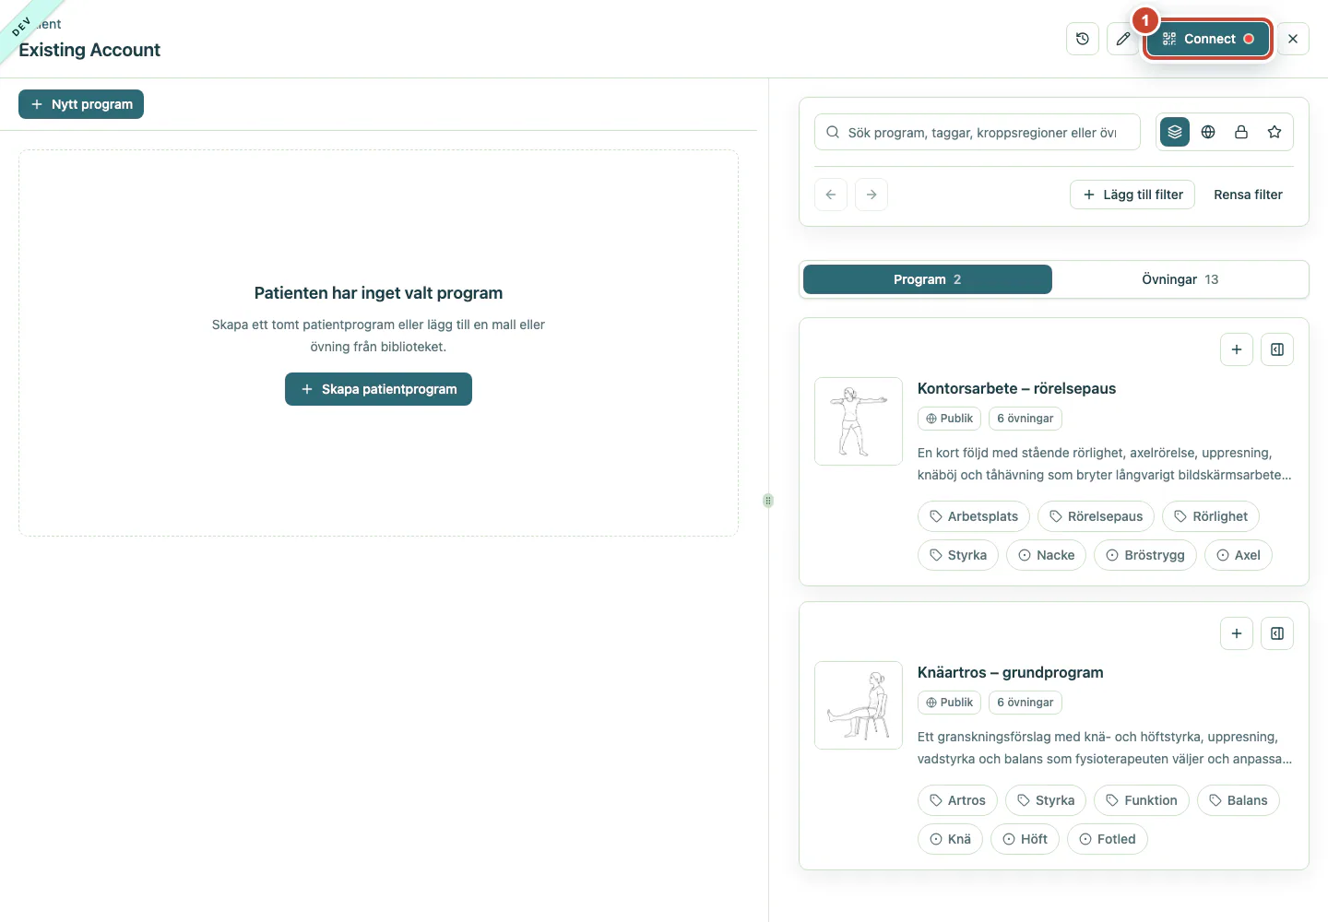Screen dimensions: 1328x922
Task: Switch to the Program tab
Action: tap(928, 279)
